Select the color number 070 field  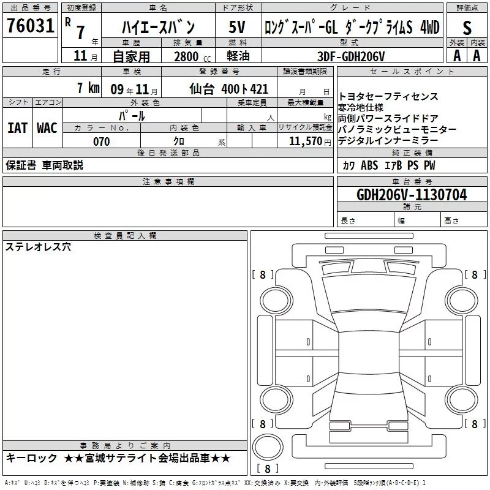101,141
